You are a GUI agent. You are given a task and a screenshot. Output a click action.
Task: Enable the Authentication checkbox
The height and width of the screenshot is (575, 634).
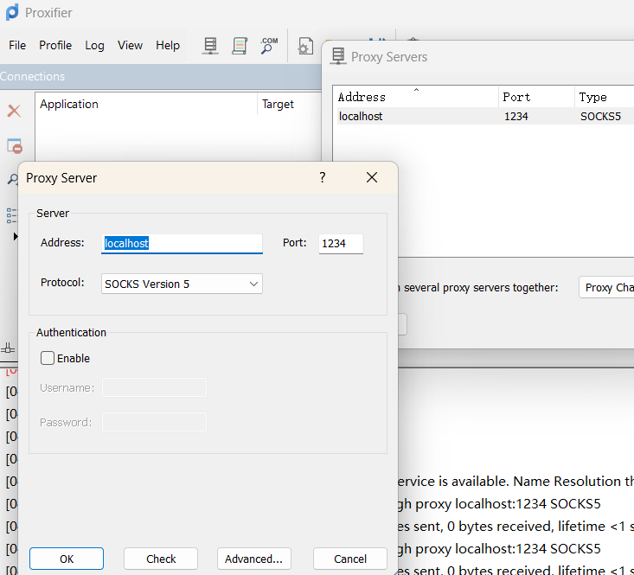tap(48, 358)
